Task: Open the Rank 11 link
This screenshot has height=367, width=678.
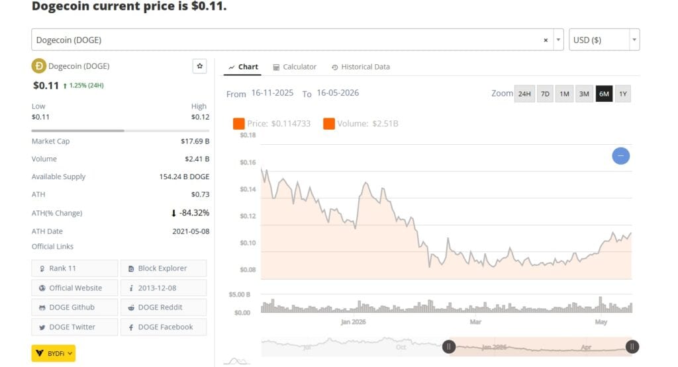Action: click(74, 268)
